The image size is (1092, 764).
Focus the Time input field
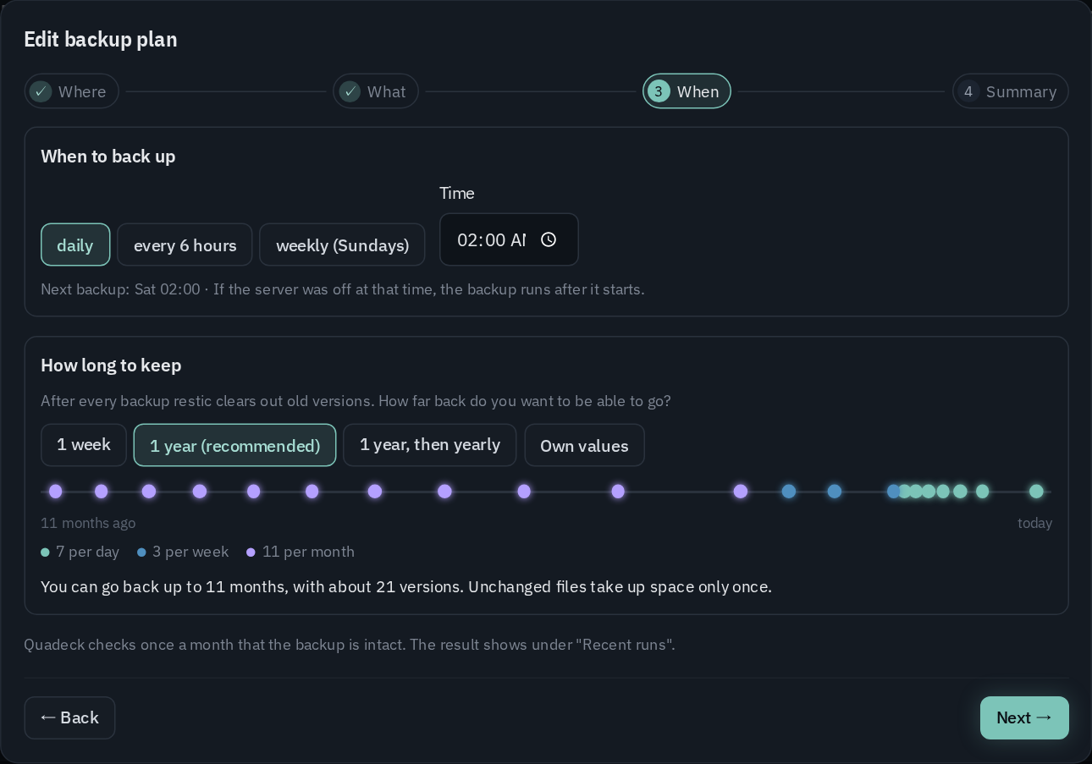tap(509, 239)
